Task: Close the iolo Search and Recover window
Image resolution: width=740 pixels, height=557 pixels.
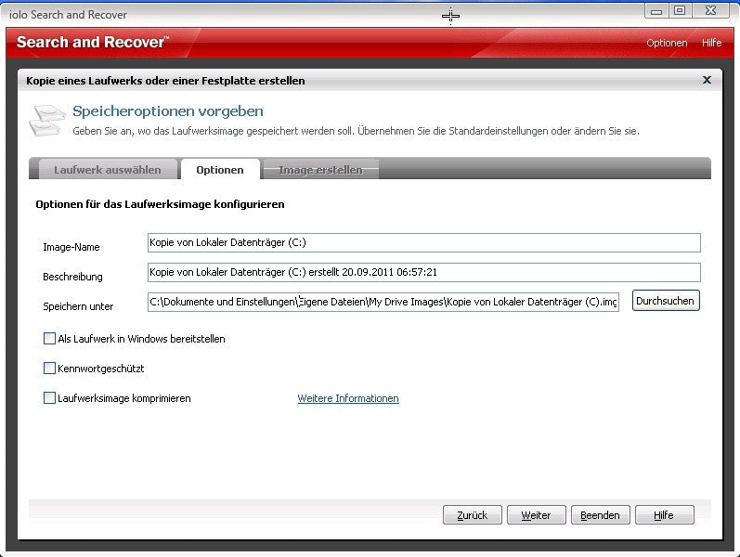Action: coord(710,10)
